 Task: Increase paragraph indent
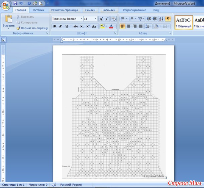(x=155, y=19)
